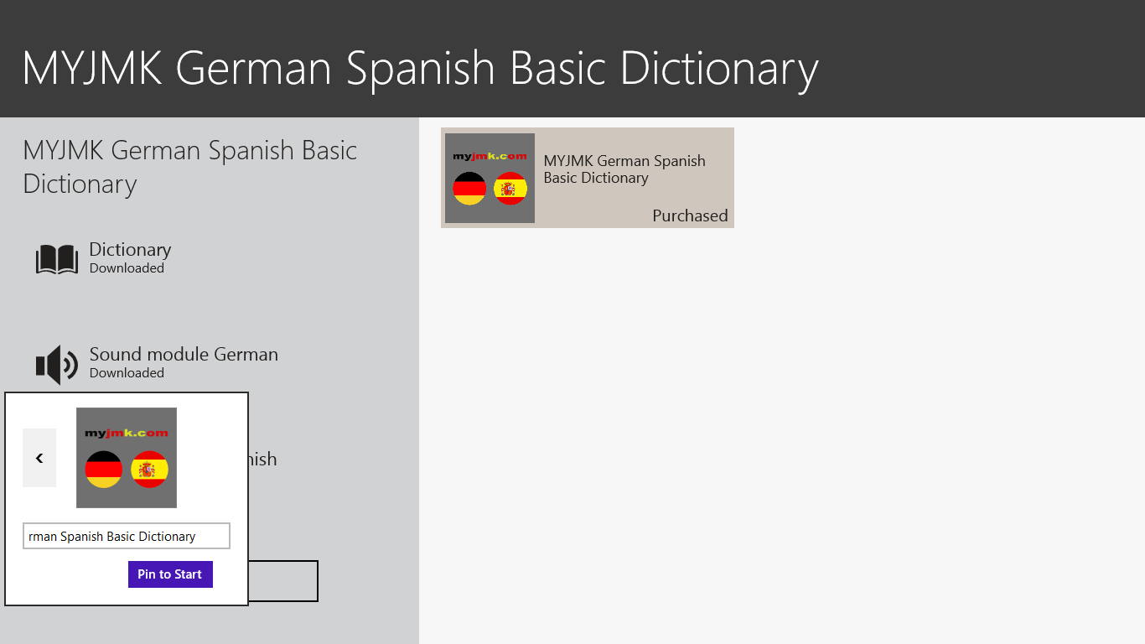Click Downloaded status under Sound module German
Screen dimensions: 1145x644
[x=127, y=373]
